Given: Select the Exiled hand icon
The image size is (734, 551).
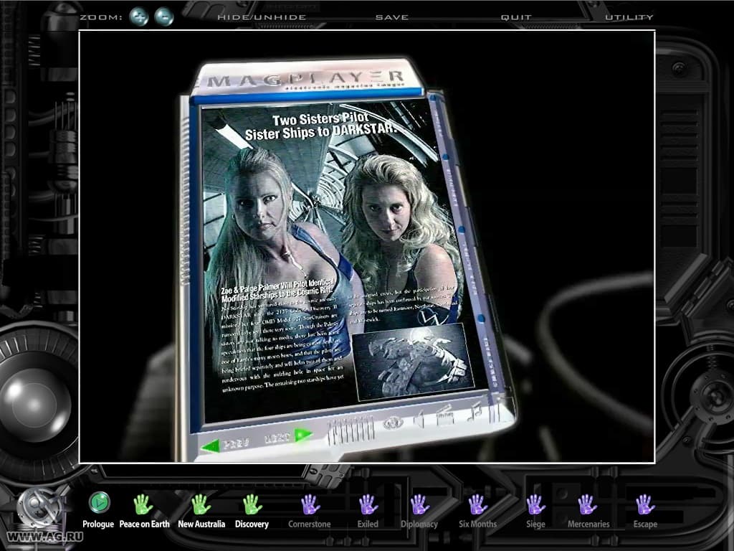Looking at the screenshot, I should point(368,504).
